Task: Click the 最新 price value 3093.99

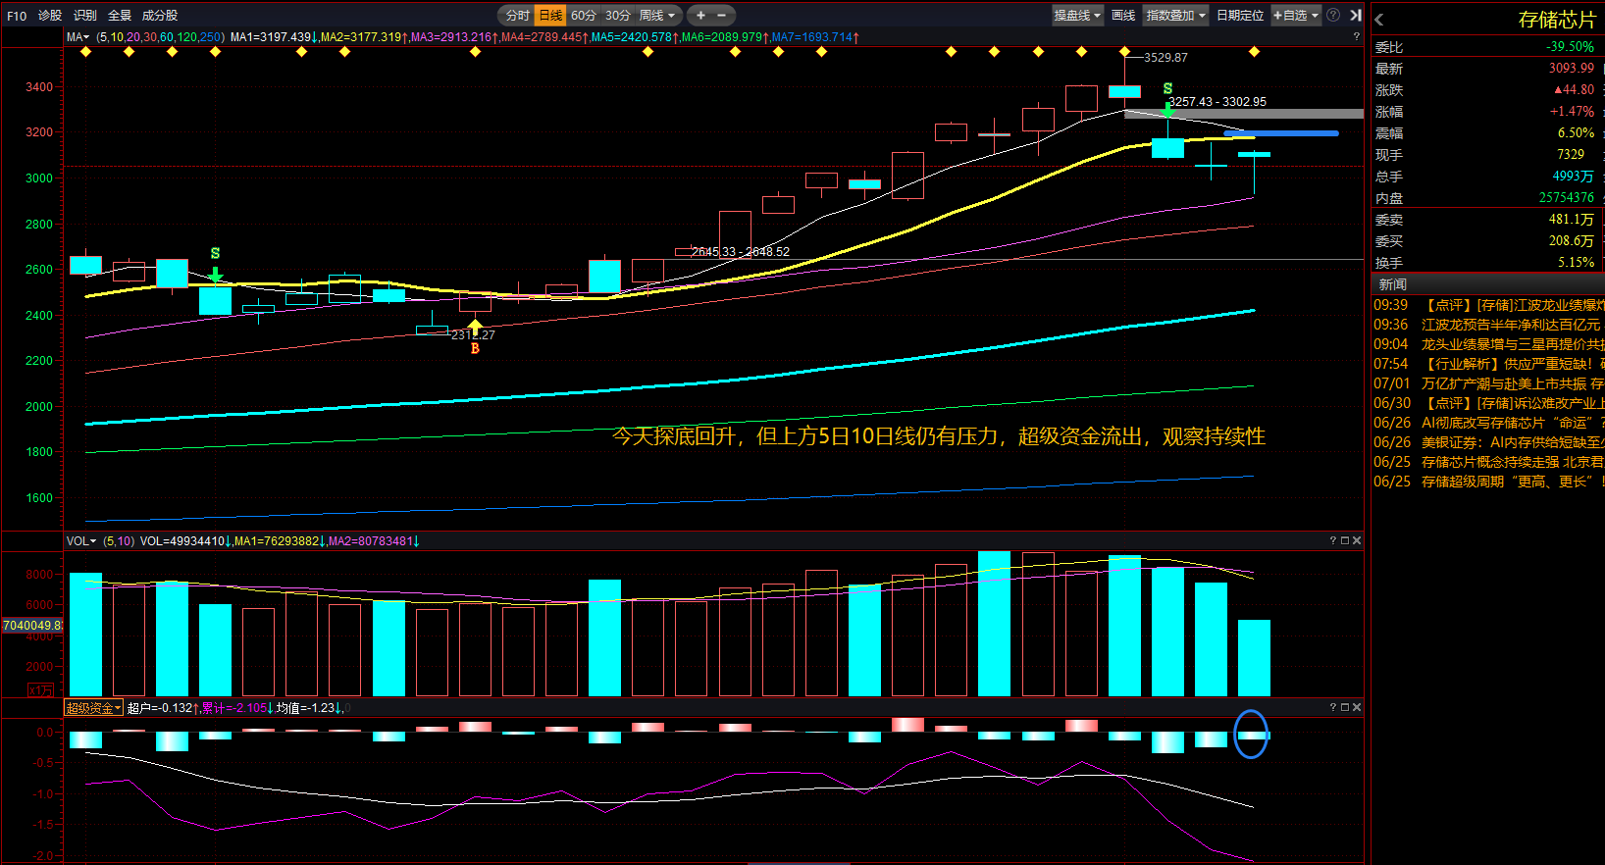Action: [1572, 69]
